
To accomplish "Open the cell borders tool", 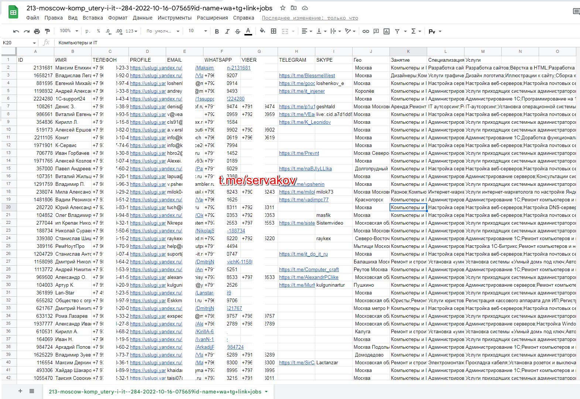I will (274, 31).
